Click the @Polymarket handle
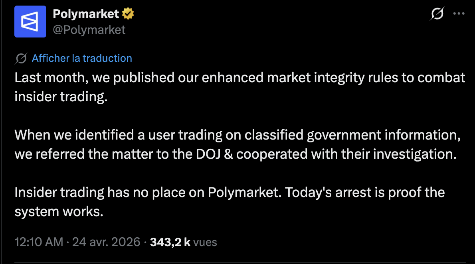The height and width of the screenshot is (264, 475). tap(89, 30)
